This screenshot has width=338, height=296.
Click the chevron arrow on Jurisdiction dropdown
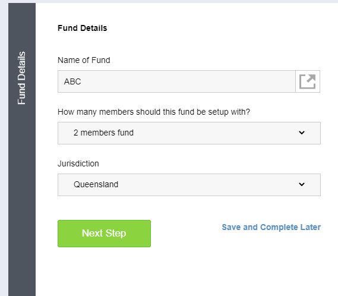pos(302,184)
